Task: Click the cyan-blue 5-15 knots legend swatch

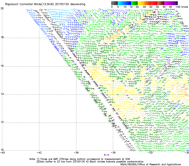Action: (x=124, y=3)
